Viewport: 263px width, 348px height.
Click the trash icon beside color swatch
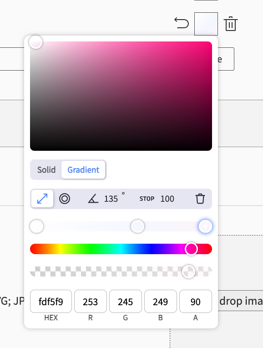point(230,24)
